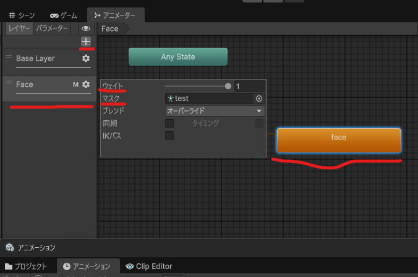
Task: Click the M mask indicator on Face layer
Action: coord(75,84)
